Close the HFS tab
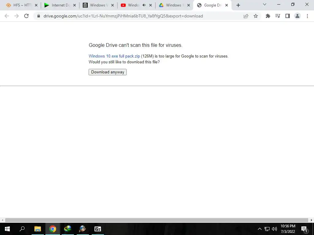The width and height of the screenshot is (314, 235). coord(36,6)
